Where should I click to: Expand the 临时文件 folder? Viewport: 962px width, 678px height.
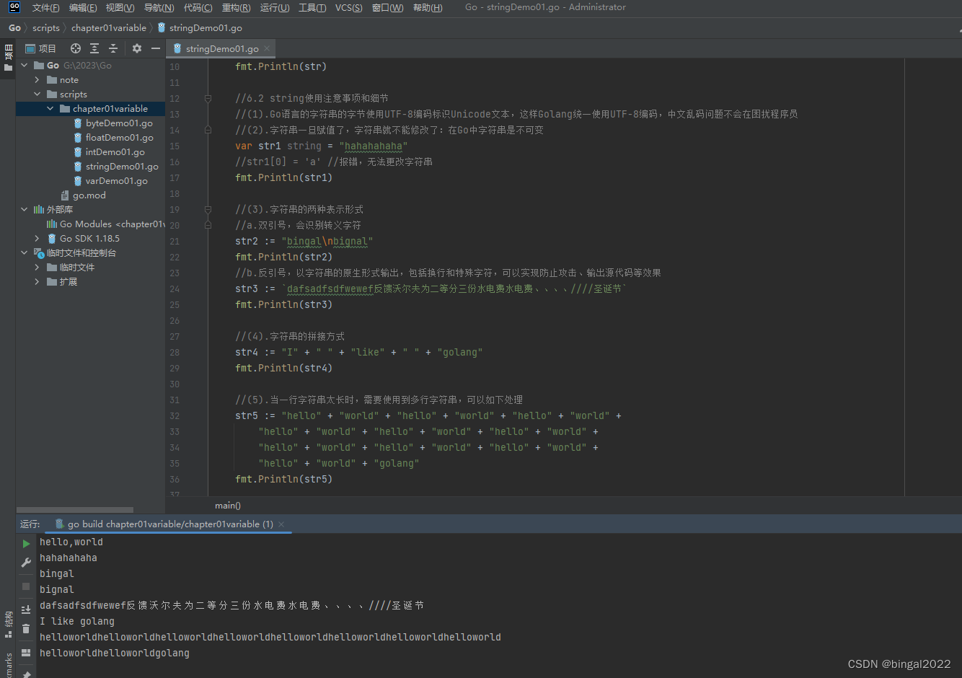(x=37, y=268)
